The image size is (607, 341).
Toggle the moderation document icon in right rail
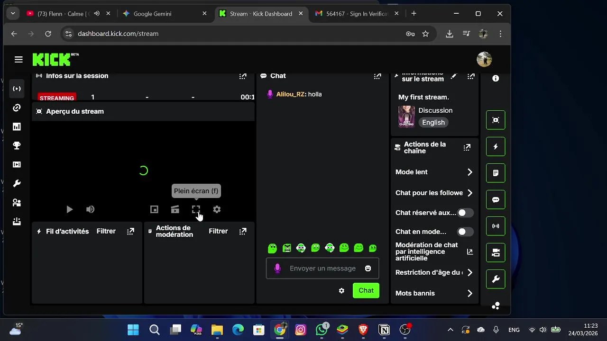coord(496,173)
